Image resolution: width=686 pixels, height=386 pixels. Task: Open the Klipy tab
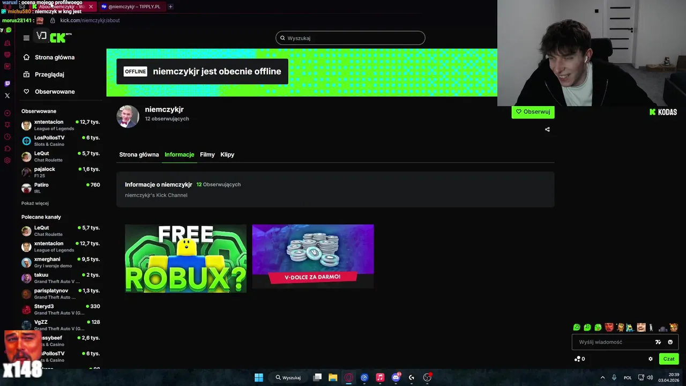227,154
